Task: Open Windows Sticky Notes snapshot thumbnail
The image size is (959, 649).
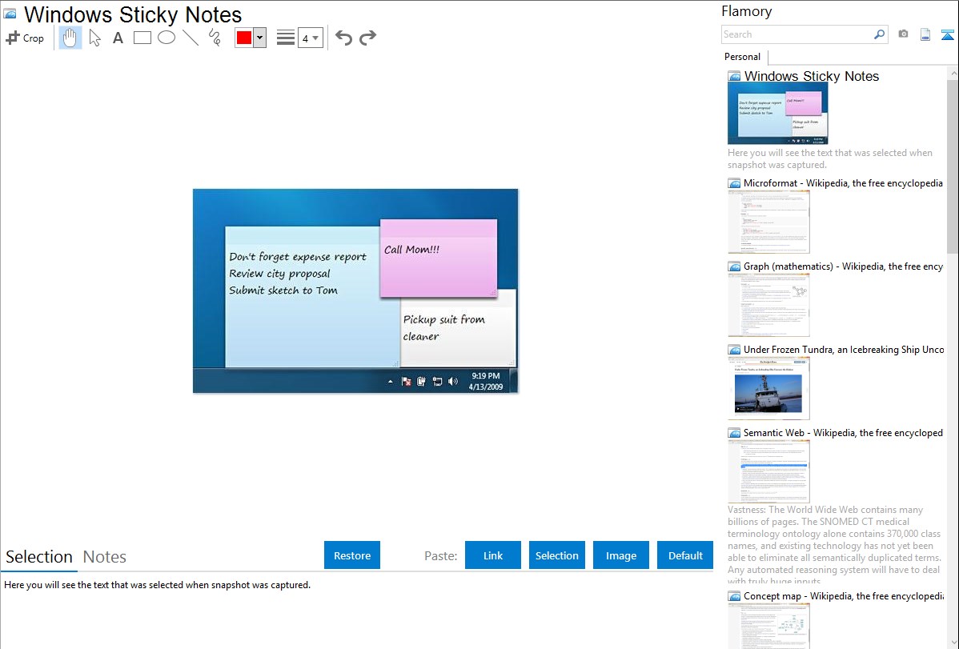Action: coord(778,113)
